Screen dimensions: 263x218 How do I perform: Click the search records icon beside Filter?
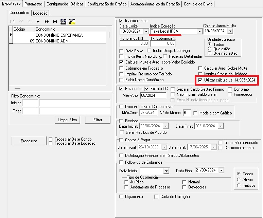point(63,21)
